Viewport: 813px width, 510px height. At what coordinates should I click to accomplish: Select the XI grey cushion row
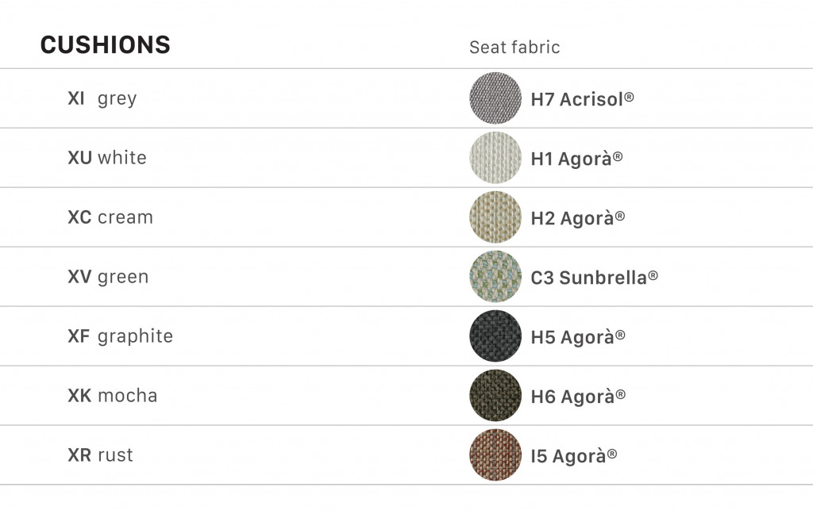click(x=102, y=98)
